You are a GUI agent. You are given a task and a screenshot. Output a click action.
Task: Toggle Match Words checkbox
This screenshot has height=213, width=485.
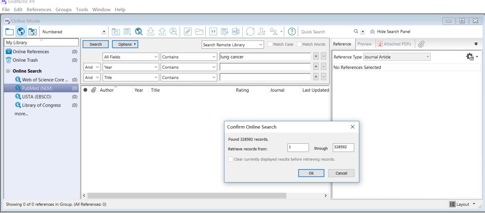coord(299,44)
